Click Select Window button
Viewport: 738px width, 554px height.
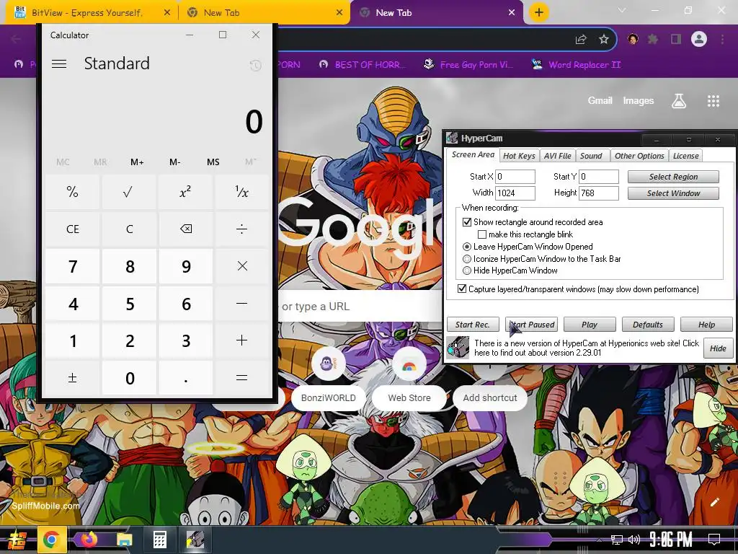[x=673, y=193]
